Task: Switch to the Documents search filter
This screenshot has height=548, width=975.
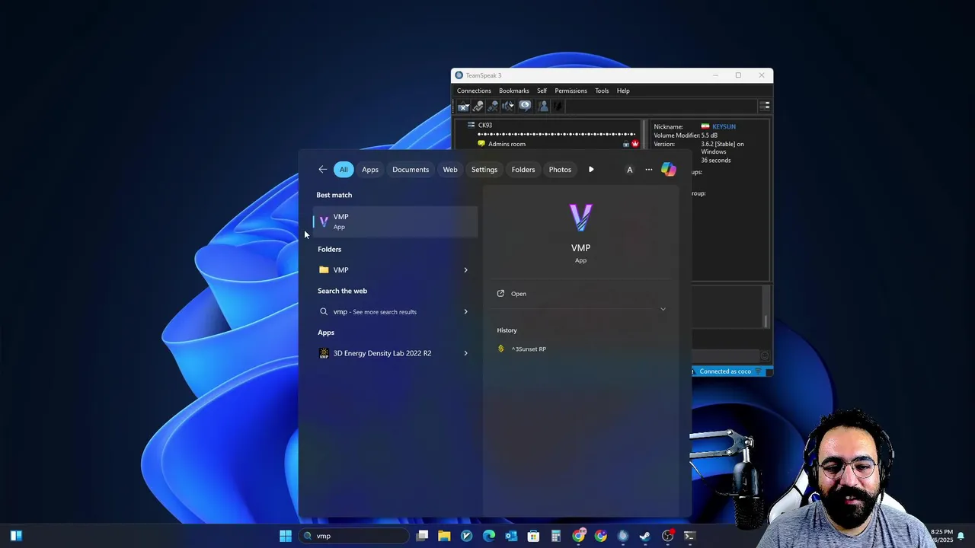Action: click(x=411, y=170)
